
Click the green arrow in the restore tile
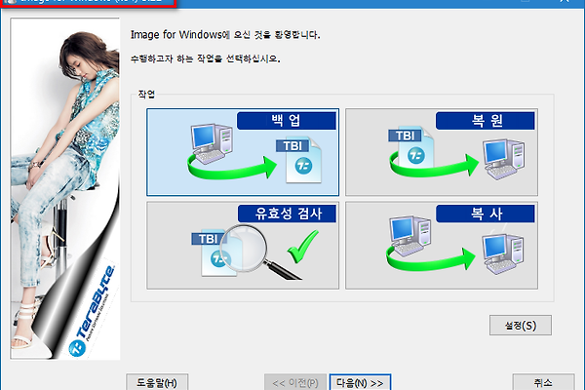434,167
